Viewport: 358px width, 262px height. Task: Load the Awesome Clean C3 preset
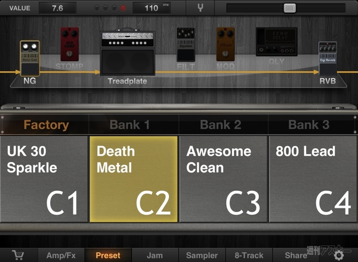[223, 179]
